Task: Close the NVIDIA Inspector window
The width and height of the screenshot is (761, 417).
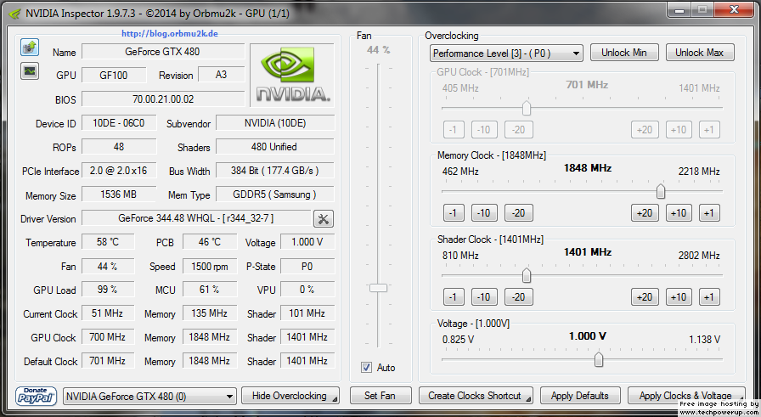Action: point(735,9)
